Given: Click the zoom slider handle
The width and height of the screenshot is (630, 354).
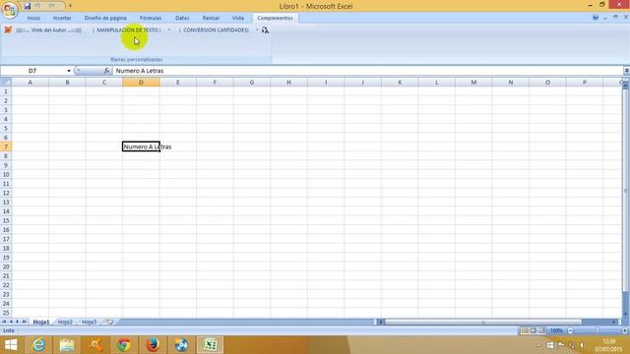Looking at the screenshot, I should point(598,330).
